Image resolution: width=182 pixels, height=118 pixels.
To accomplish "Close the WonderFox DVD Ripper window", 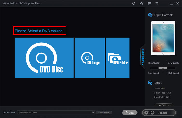I will tap(177, 3).
